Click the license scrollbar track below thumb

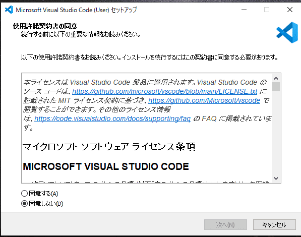click(x=276, y=133)
